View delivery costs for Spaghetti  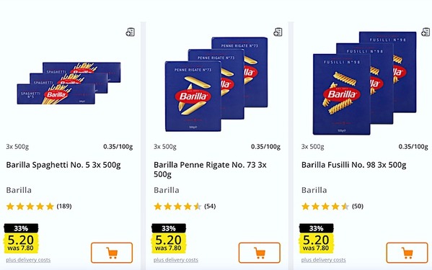click(x=28, y=260)
